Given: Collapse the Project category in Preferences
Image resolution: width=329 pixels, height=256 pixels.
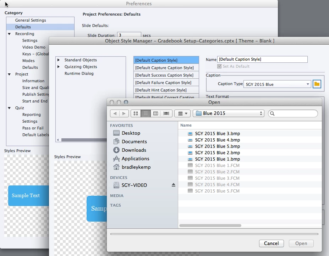Looking at the screenshot, I should click(x=9, y=74).
